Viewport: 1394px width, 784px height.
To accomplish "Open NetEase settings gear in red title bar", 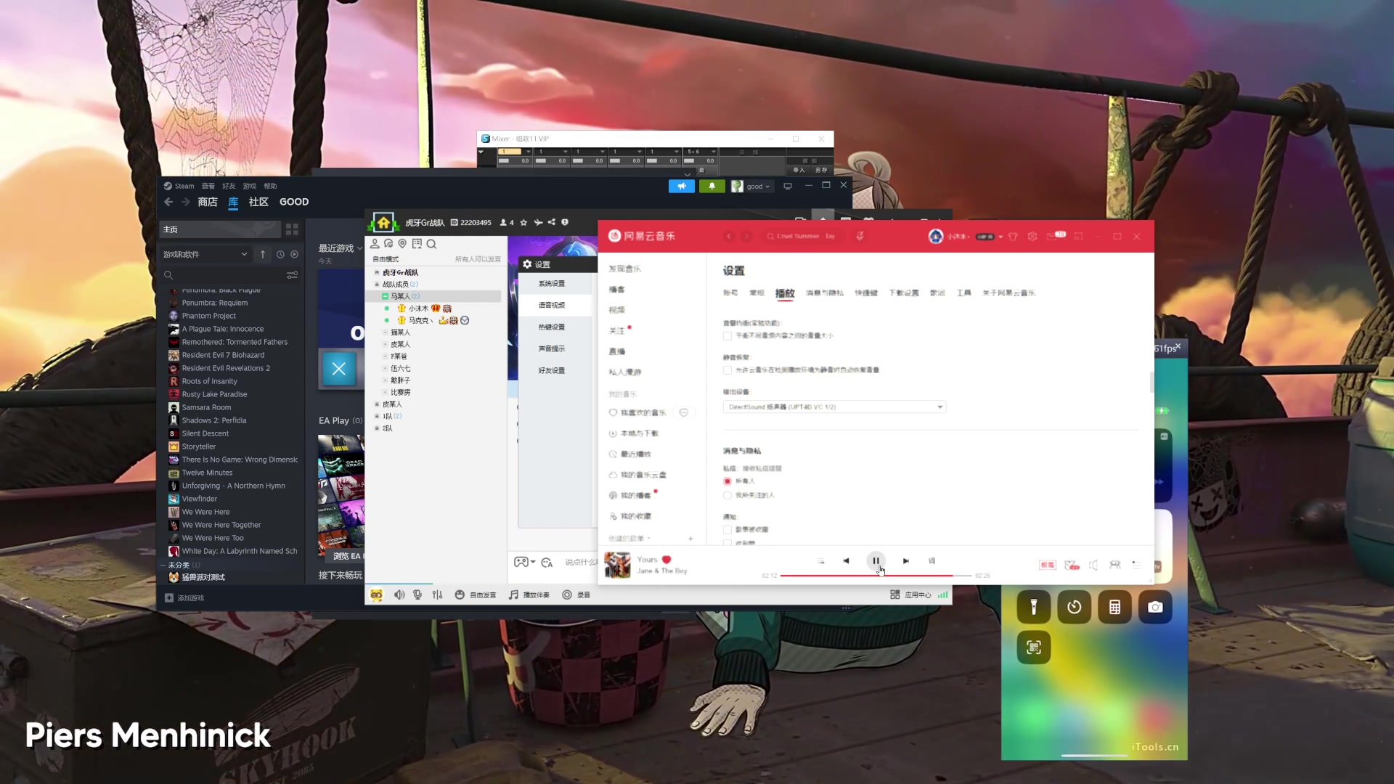I will [x=1032, y=236].
